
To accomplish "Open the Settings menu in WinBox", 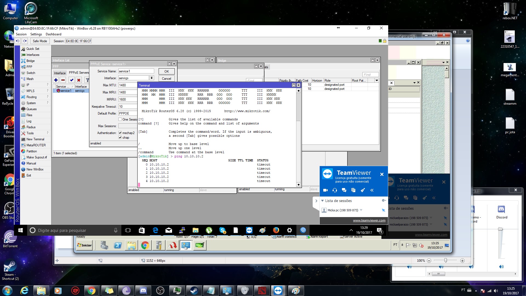I will [36, 34].
